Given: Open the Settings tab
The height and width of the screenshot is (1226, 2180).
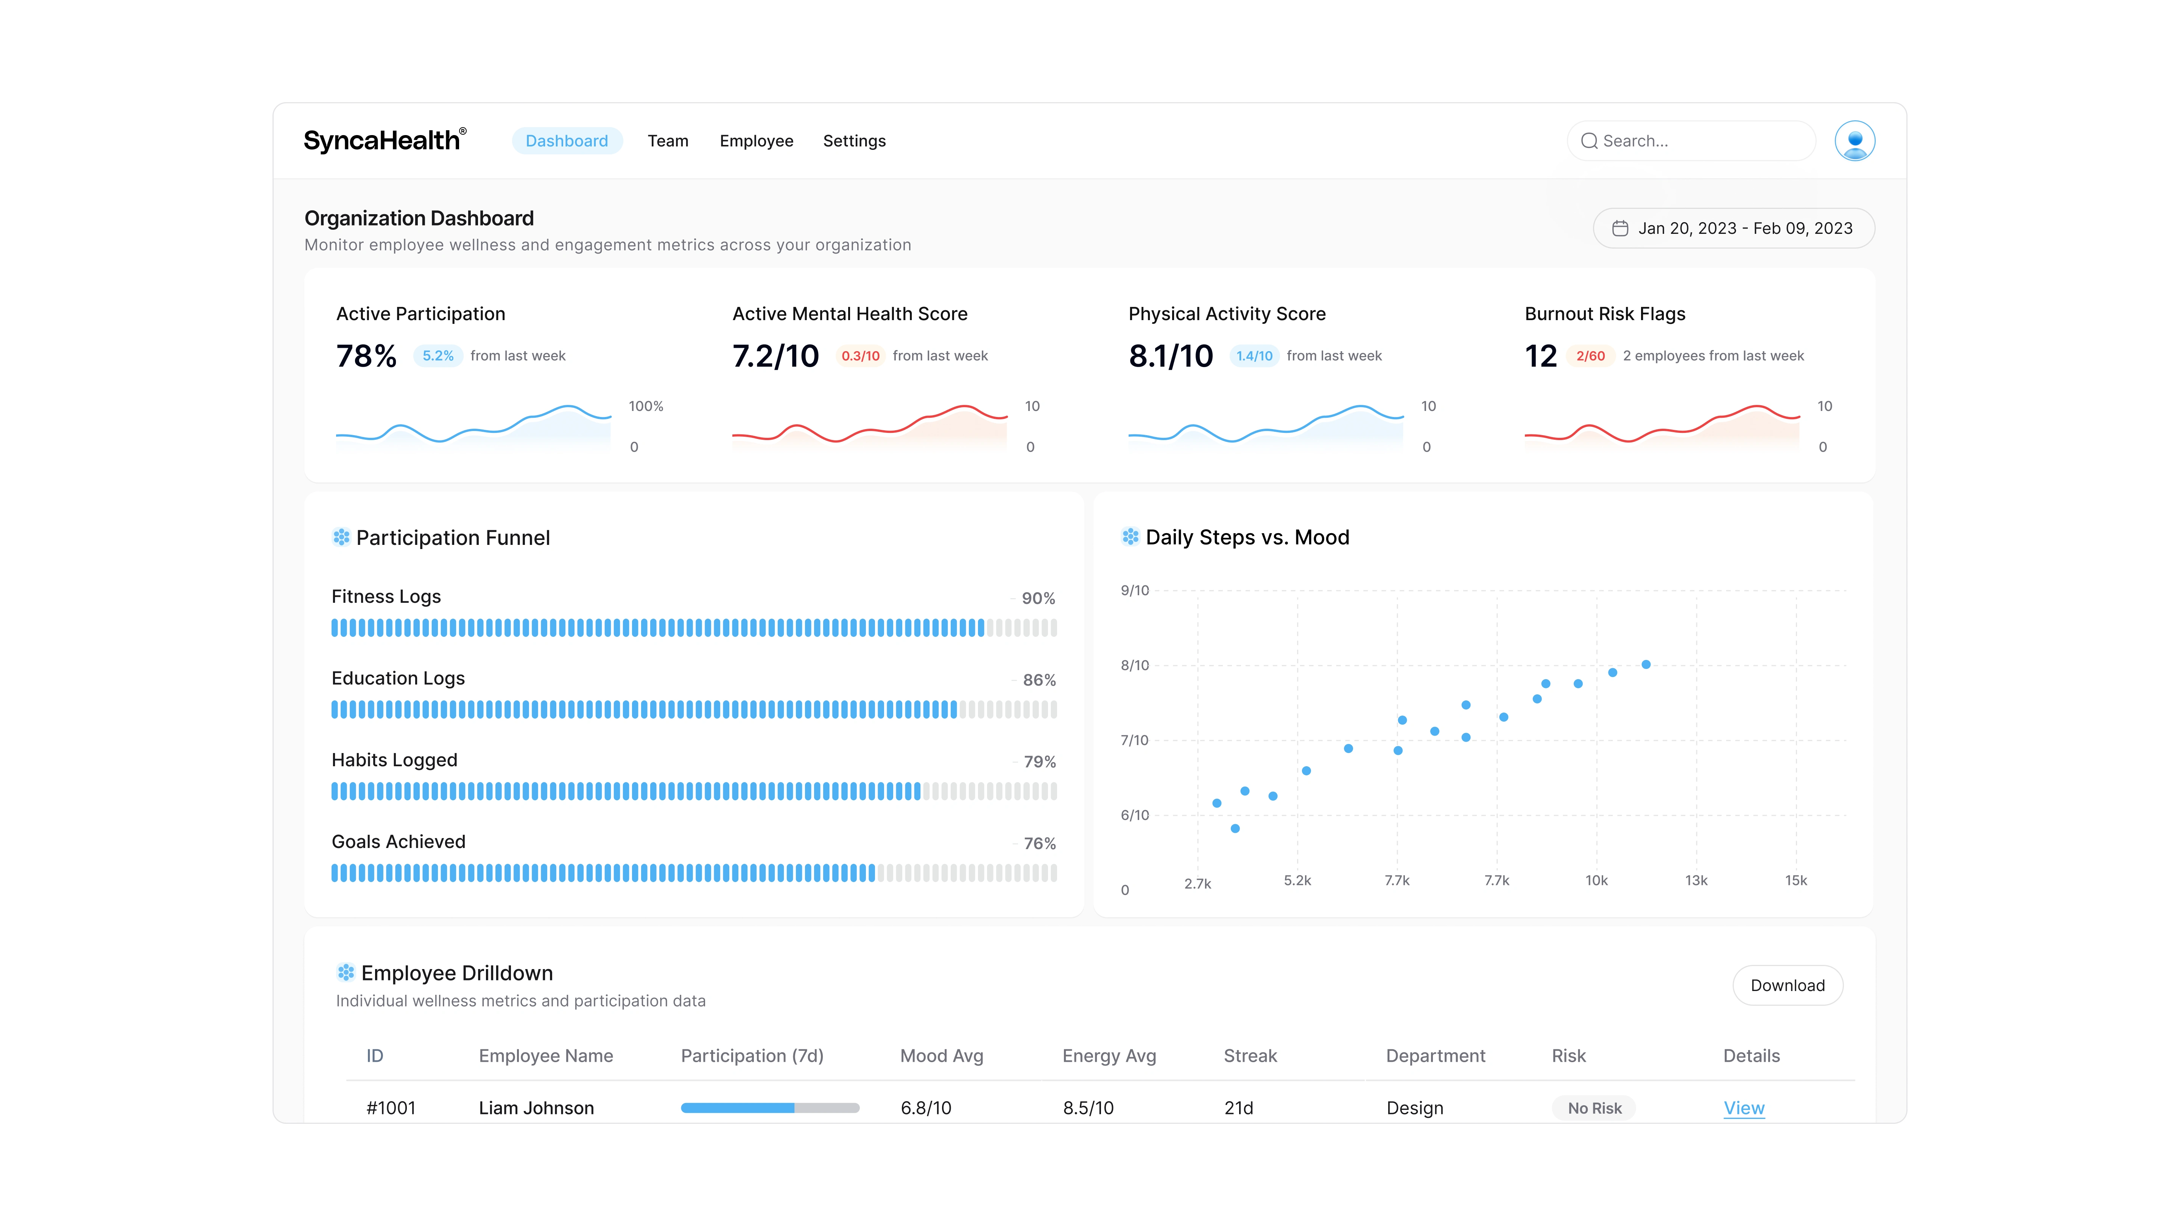Looking at the screenshot, I should tap(854, 141).
